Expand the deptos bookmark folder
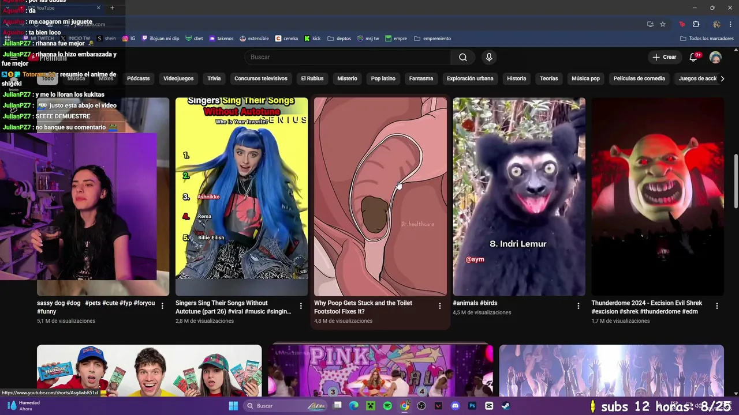 click(x=339, y=39)
